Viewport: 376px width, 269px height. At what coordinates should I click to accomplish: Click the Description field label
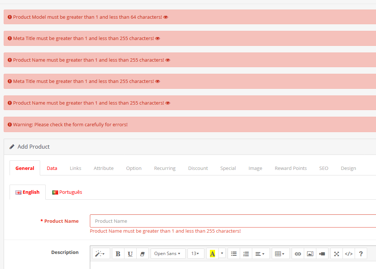coord(65,252)
